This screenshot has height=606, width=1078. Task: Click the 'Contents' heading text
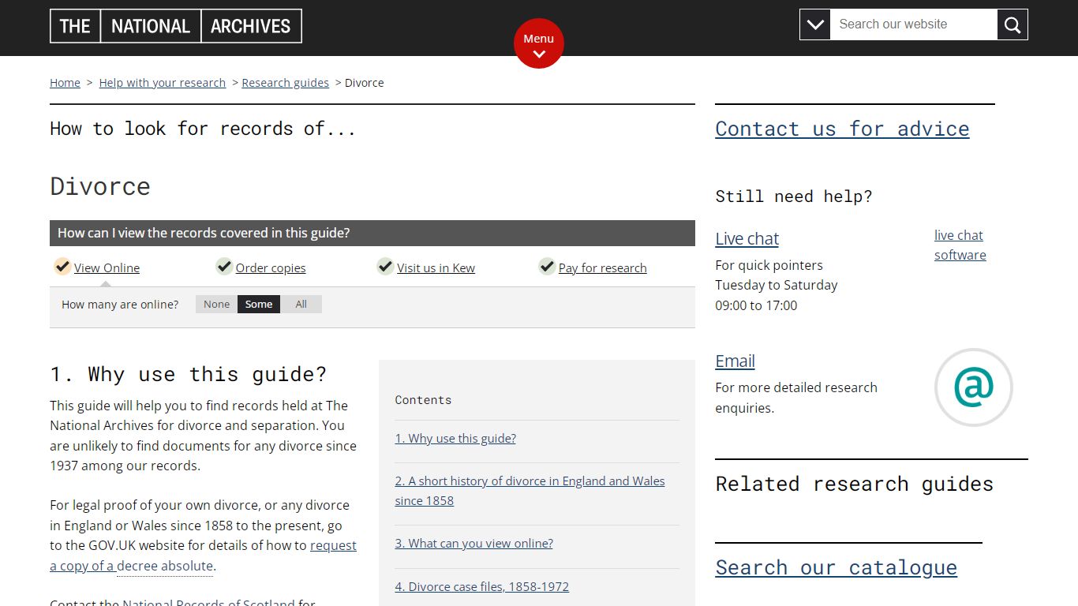[423, 400]
